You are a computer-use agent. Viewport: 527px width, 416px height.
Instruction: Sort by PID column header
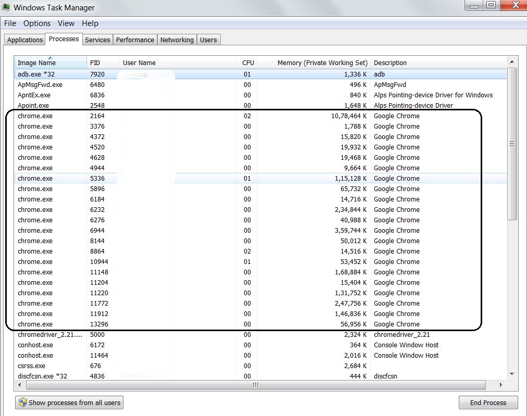(103, 63)
